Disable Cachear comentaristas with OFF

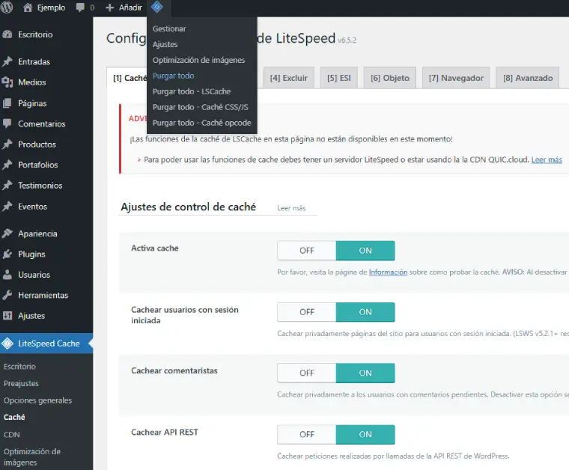tap(307, 373)
